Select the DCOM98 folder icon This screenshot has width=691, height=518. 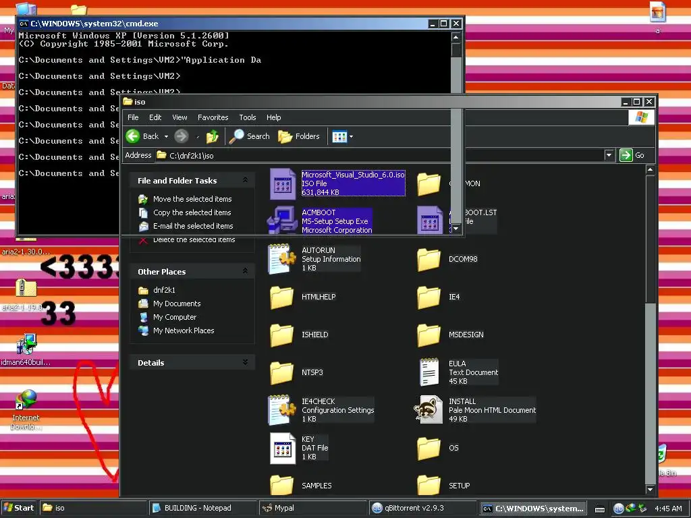tap(429, 260)
